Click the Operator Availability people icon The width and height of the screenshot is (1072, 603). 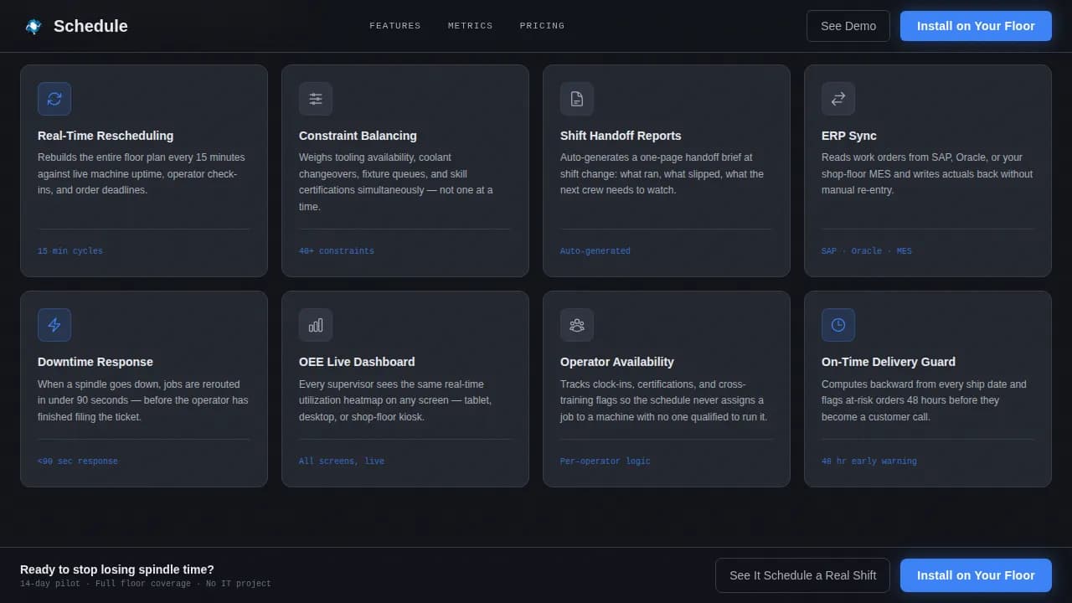[577, 325]
